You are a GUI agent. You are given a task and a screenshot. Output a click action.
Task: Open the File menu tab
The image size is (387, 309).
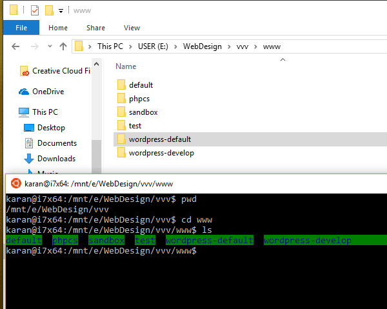click(x=21, y=28)
